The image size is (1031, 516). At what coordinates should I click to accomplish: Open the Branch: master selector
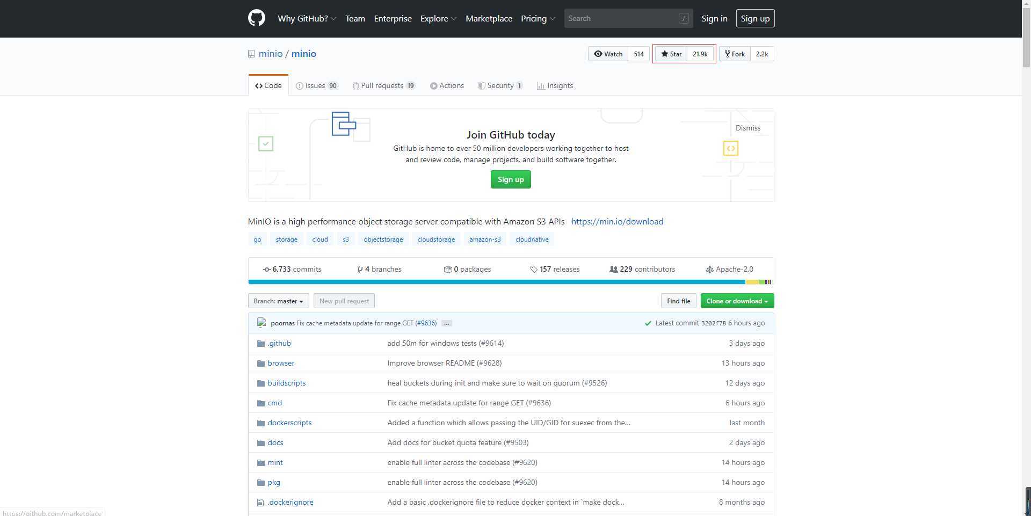278,301
